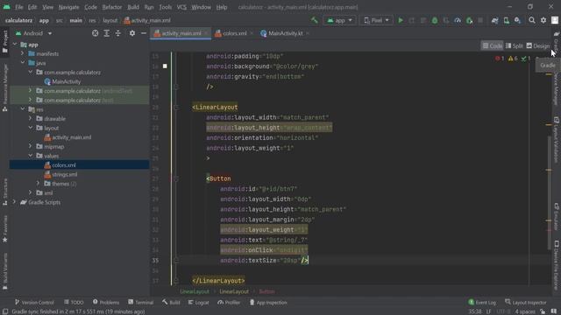Screen dimensions: 561x315
Task: Open the Favorites side tab
Action: tap(5, 229)
